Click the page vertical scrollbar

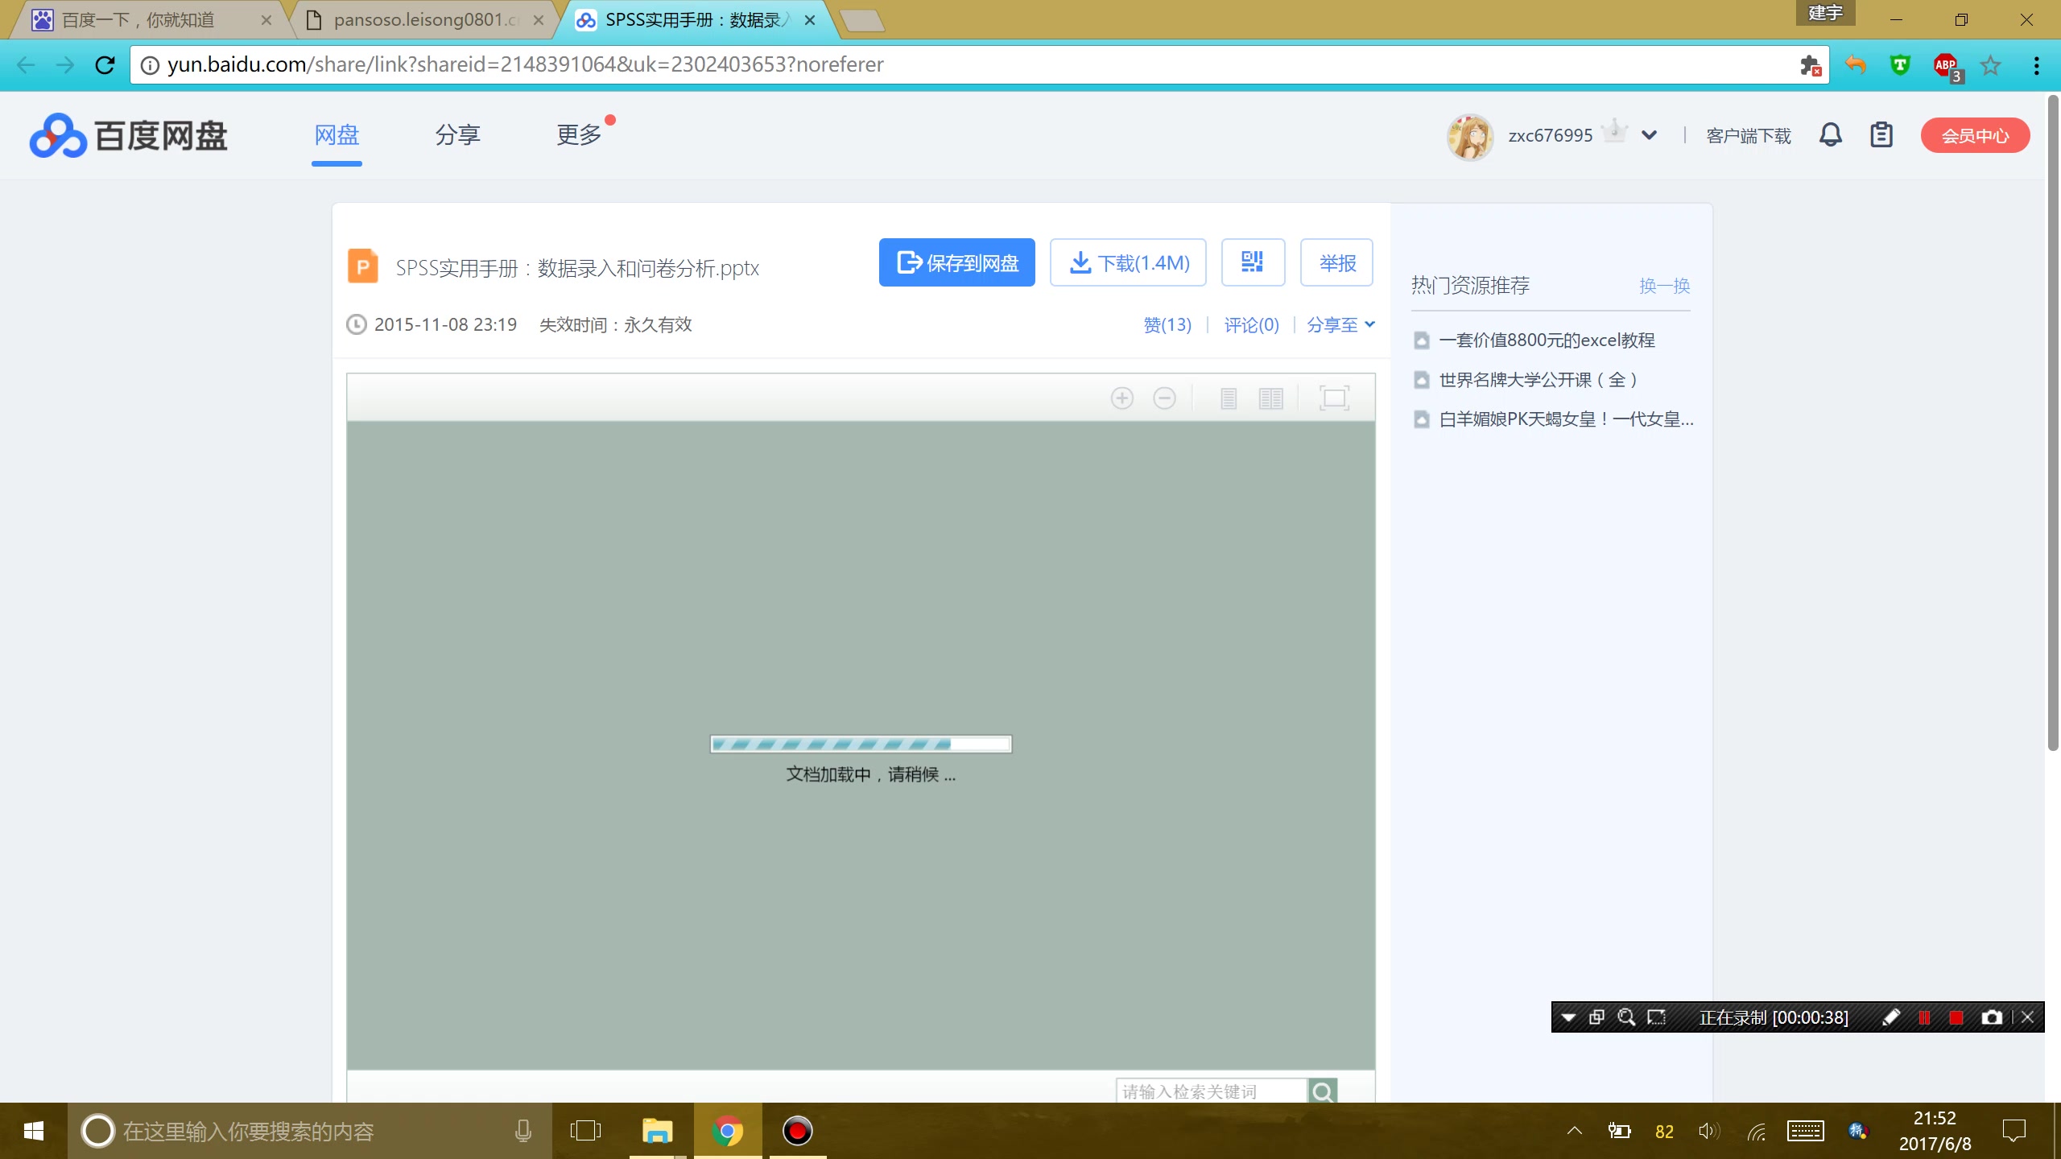(2053, 423)
